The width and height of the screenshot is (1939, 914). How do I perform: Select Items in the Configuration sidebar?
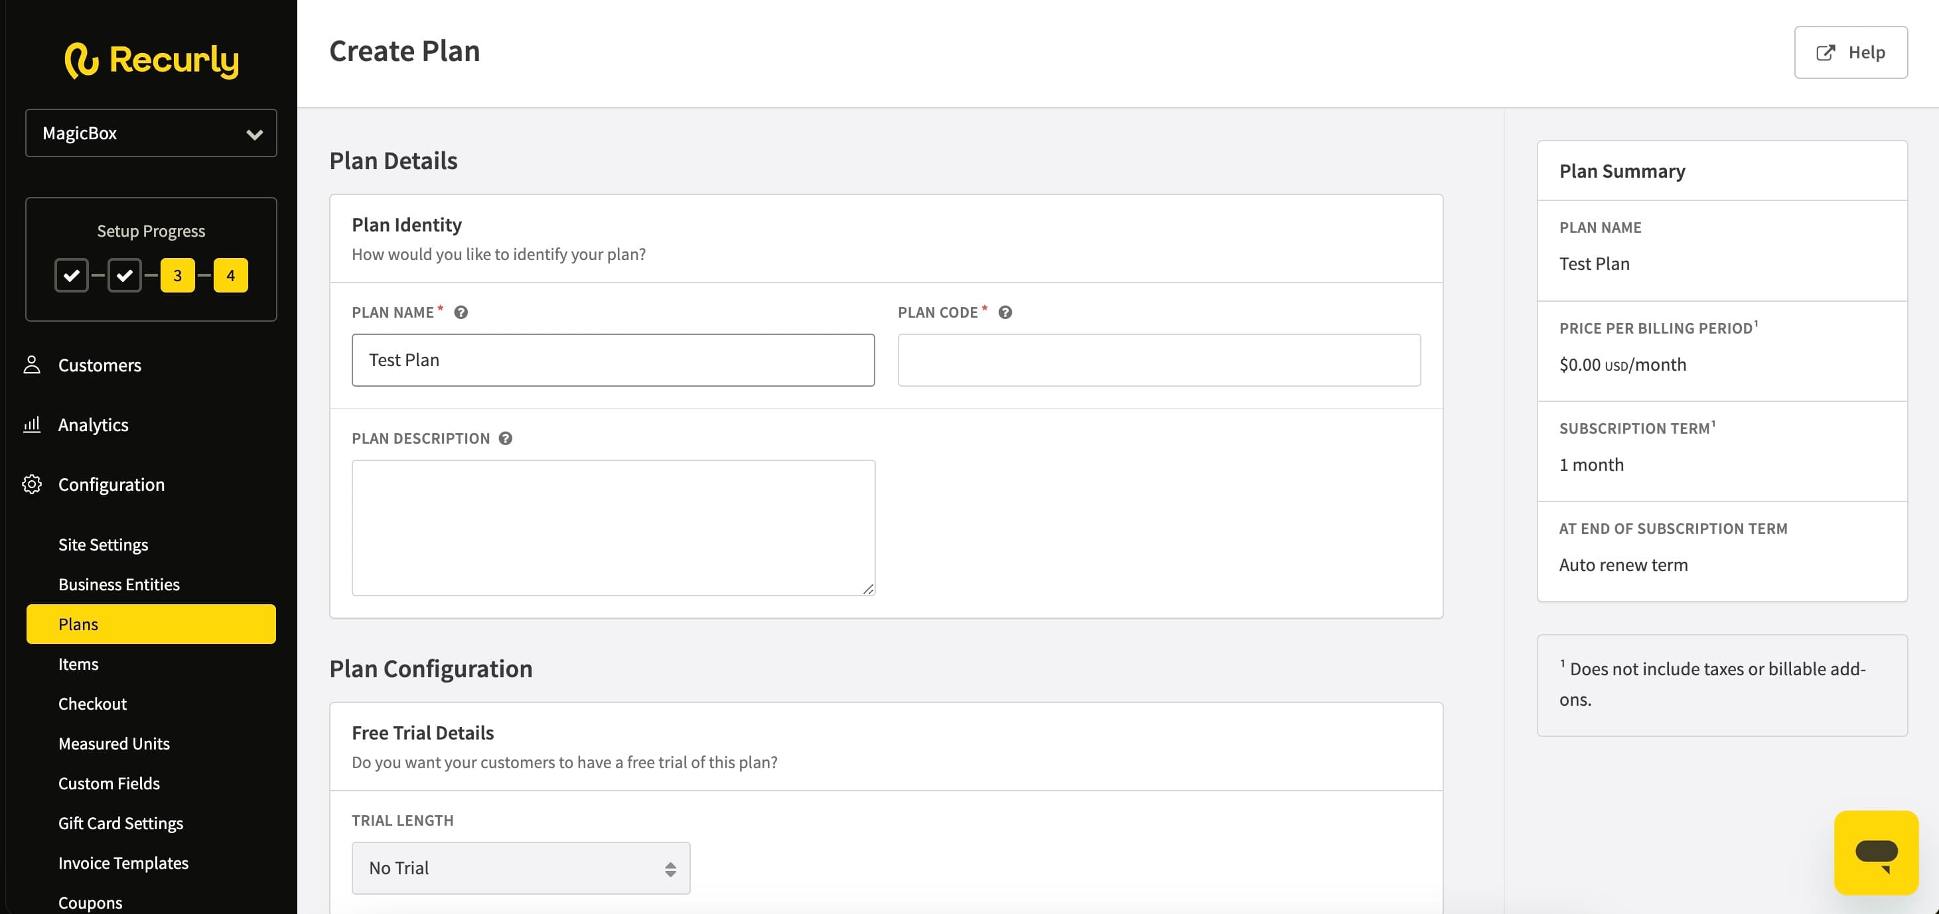coord(78,663)
